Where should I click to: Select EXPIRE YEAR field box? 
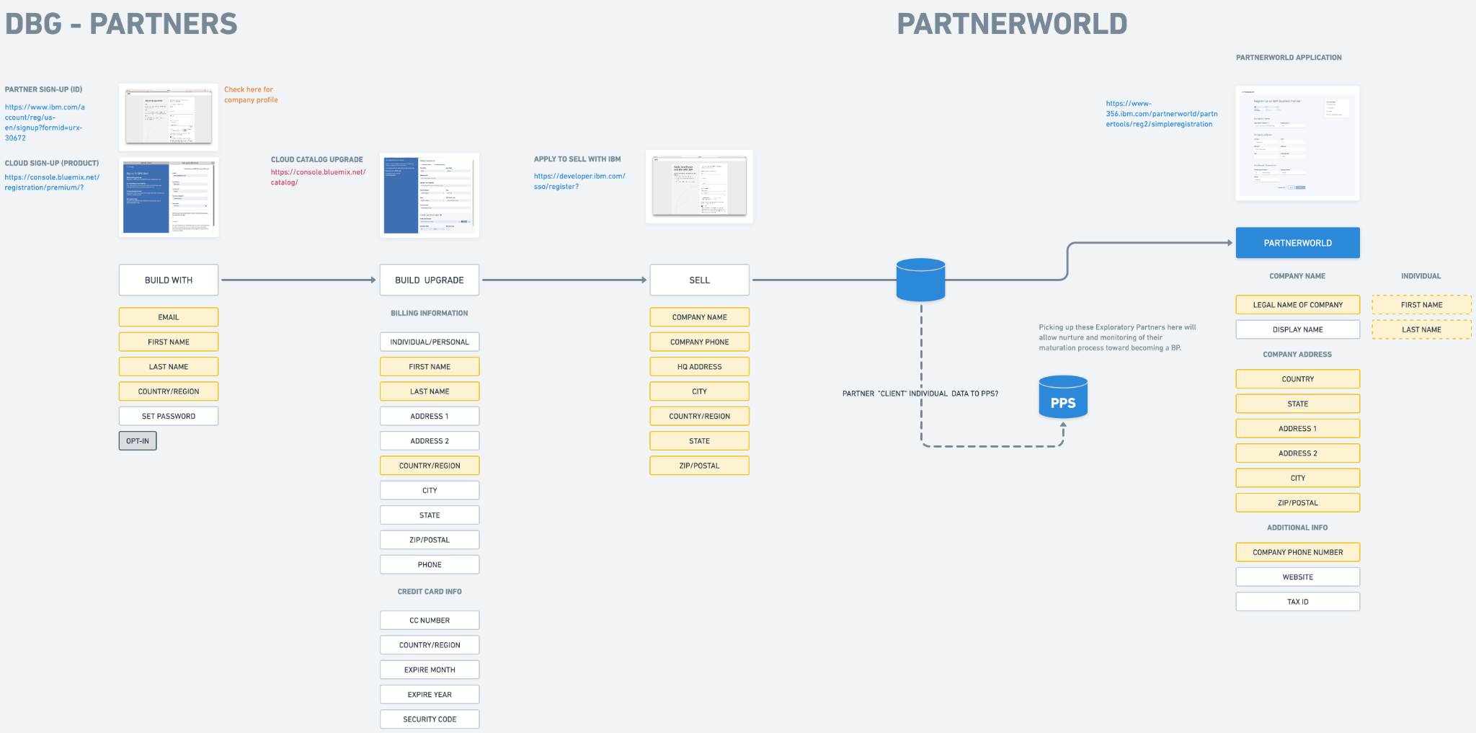(x=430, y=694)
